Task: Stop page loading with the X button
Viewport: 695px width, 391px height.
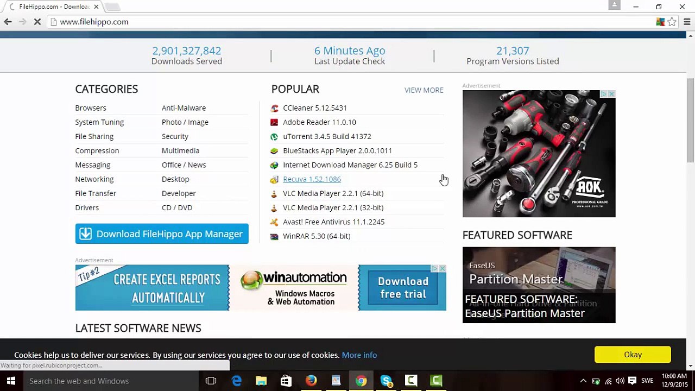Action: click(37, 22)
